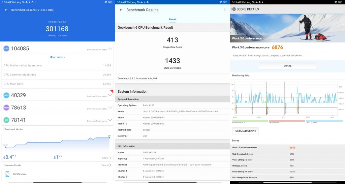Tap the SHARE button in PCMark
The image size is (345, 184).
click(287, 66)
